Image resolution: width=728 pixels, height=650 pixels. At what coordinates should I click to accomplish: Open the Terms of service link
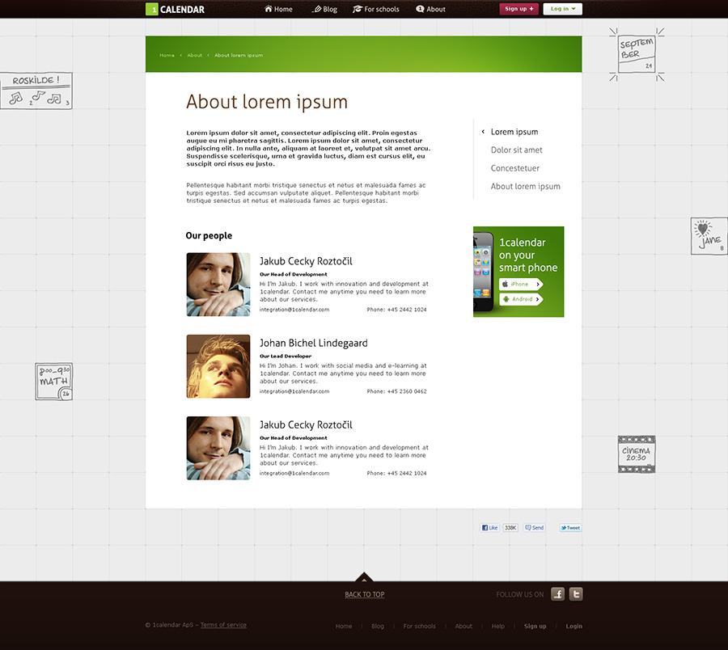coord(223,625)
